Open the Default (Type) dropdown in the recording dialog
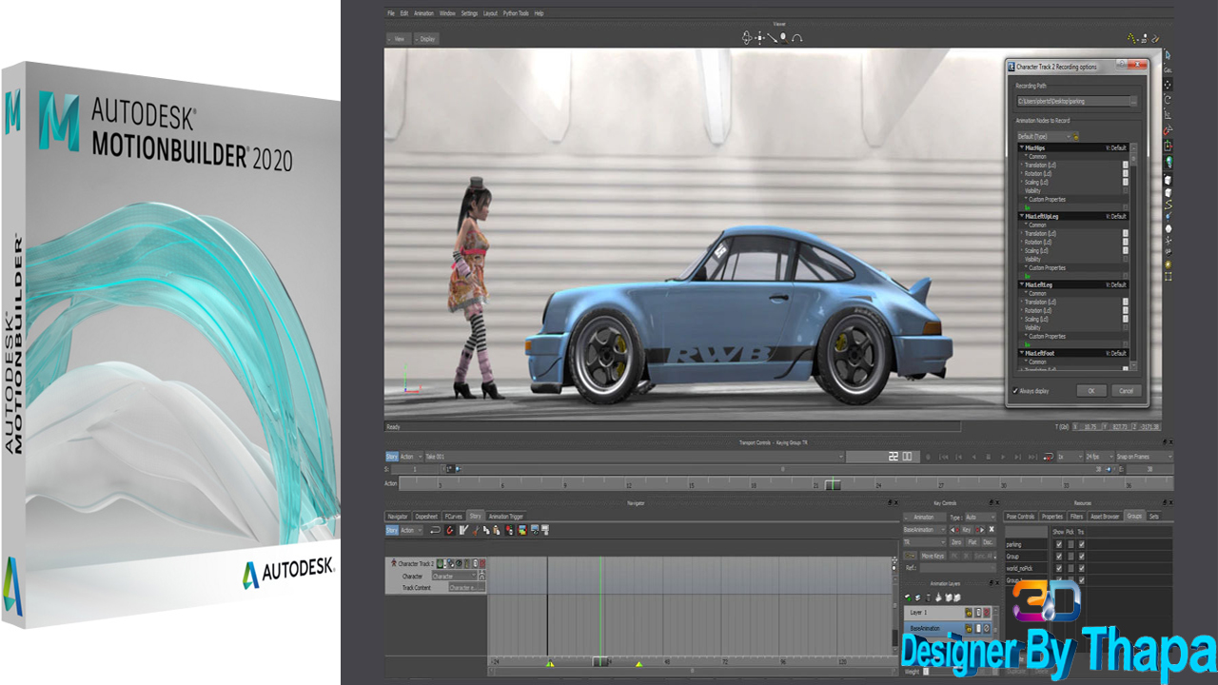 [1043, 136]
